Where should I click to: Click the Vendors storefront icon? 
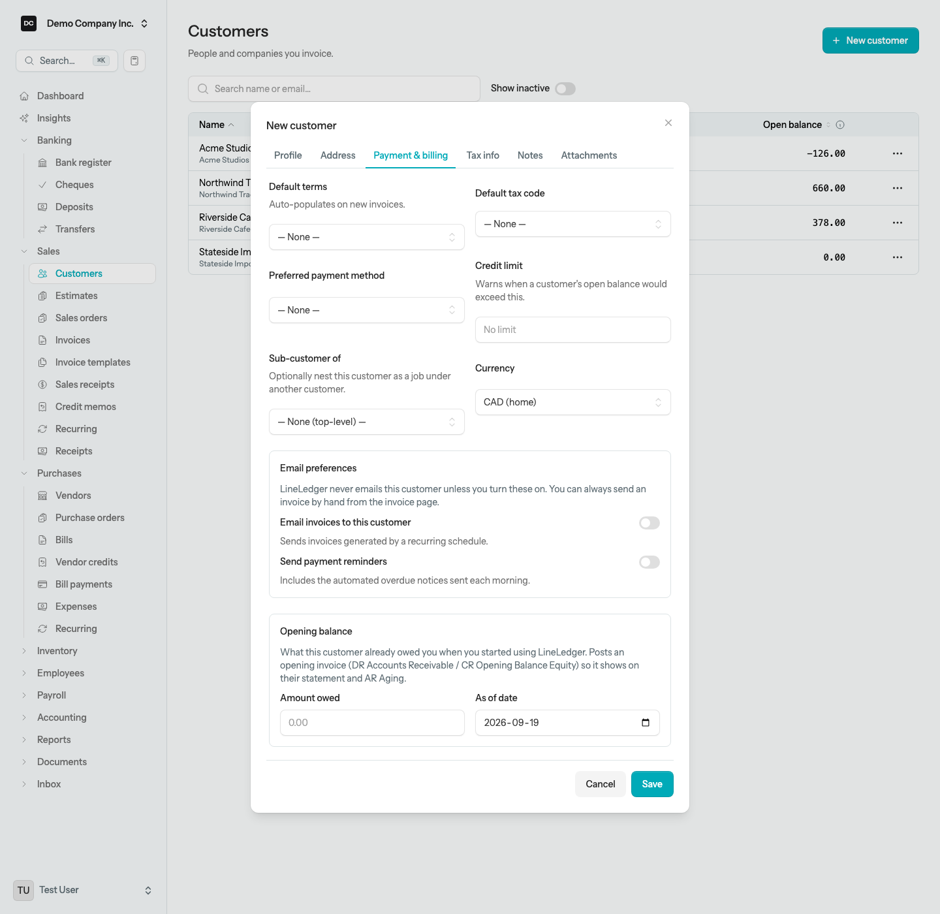pos(42,496)
